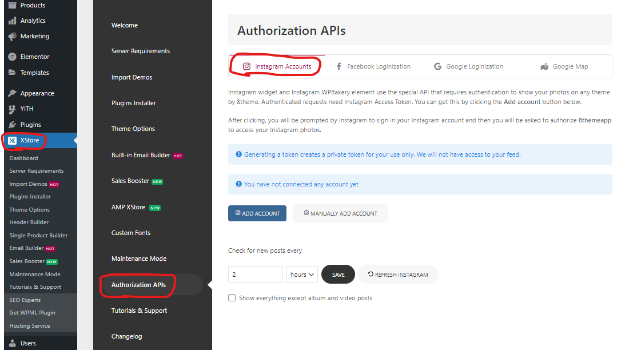Open Plugins Installer in XStore panel menu
641x350 pixels.
click(x=134, y=103)
